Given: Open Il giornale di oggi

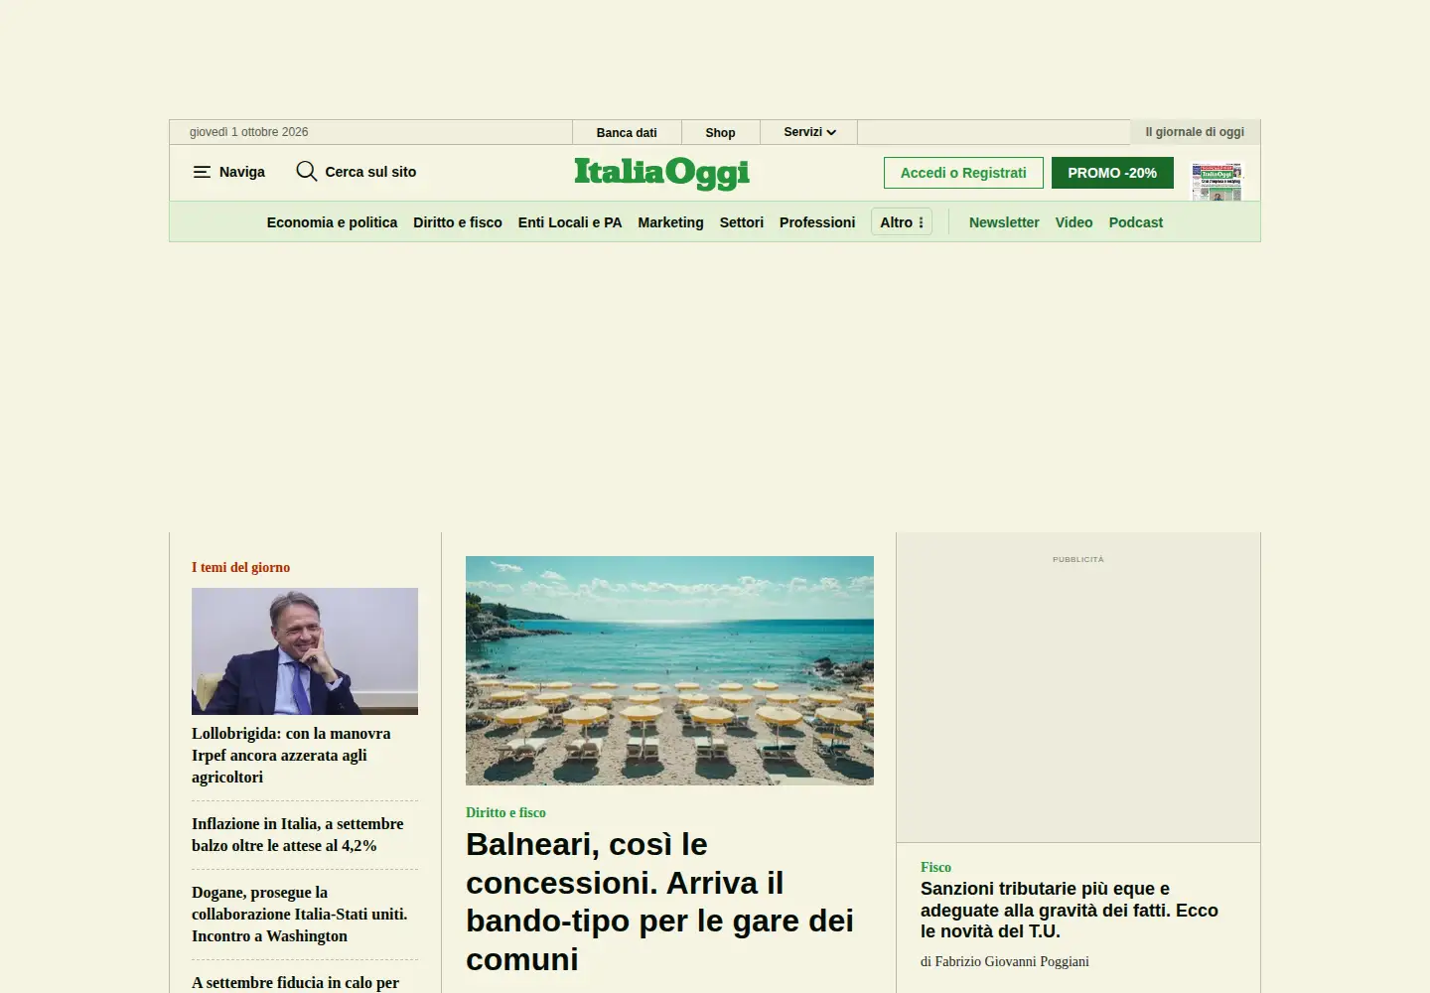Looking at the screenshot, I should (x=1195, y=132).
